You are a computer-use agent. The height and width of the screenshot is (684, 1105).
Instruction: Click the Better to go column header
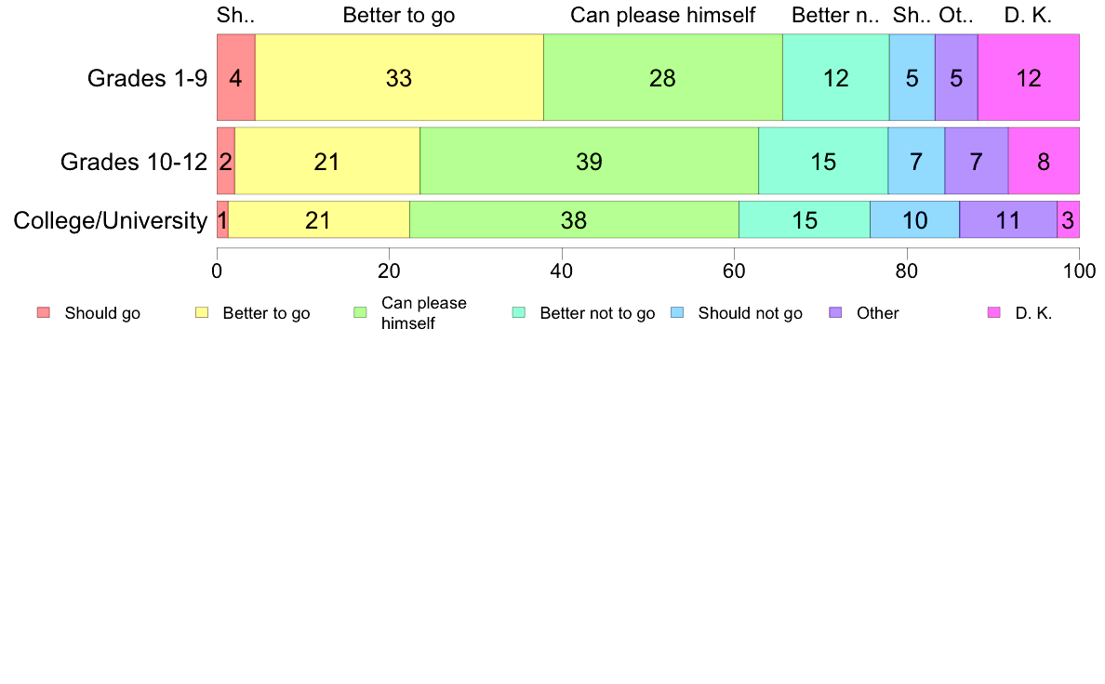[x=399, y=16]
